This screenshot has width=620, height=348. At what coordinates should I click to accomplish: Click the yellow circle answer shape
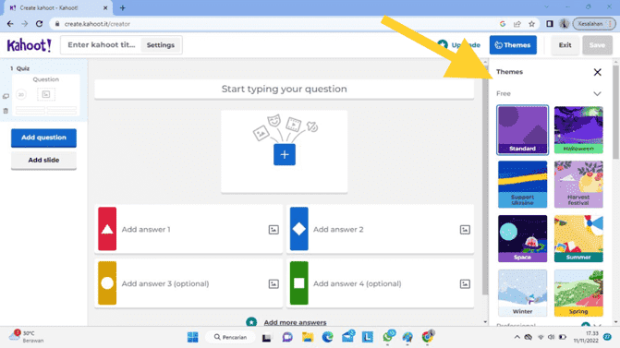[107, 282]
